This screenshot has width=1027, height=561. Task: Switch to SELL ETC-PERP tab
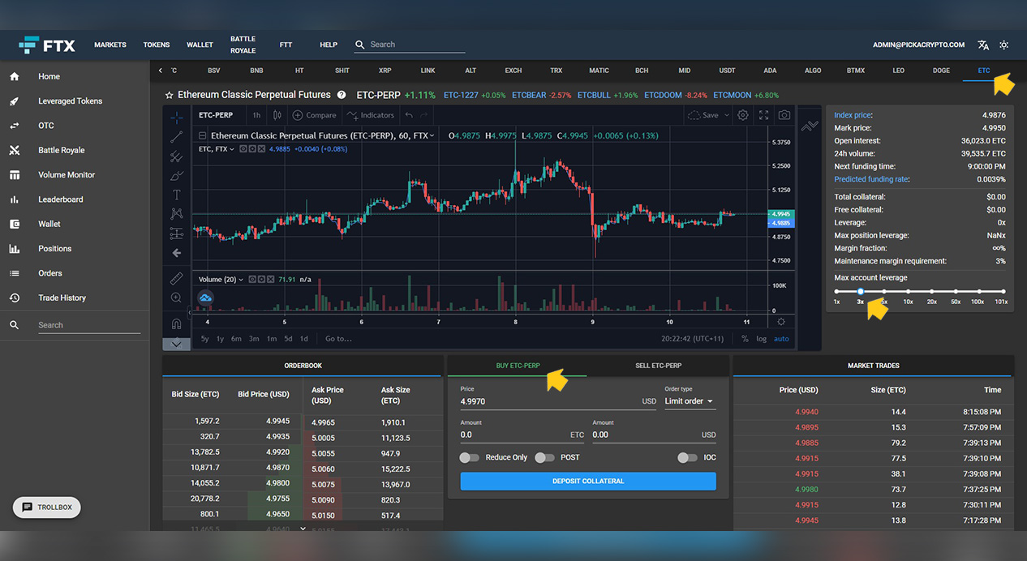coord(658,366)
